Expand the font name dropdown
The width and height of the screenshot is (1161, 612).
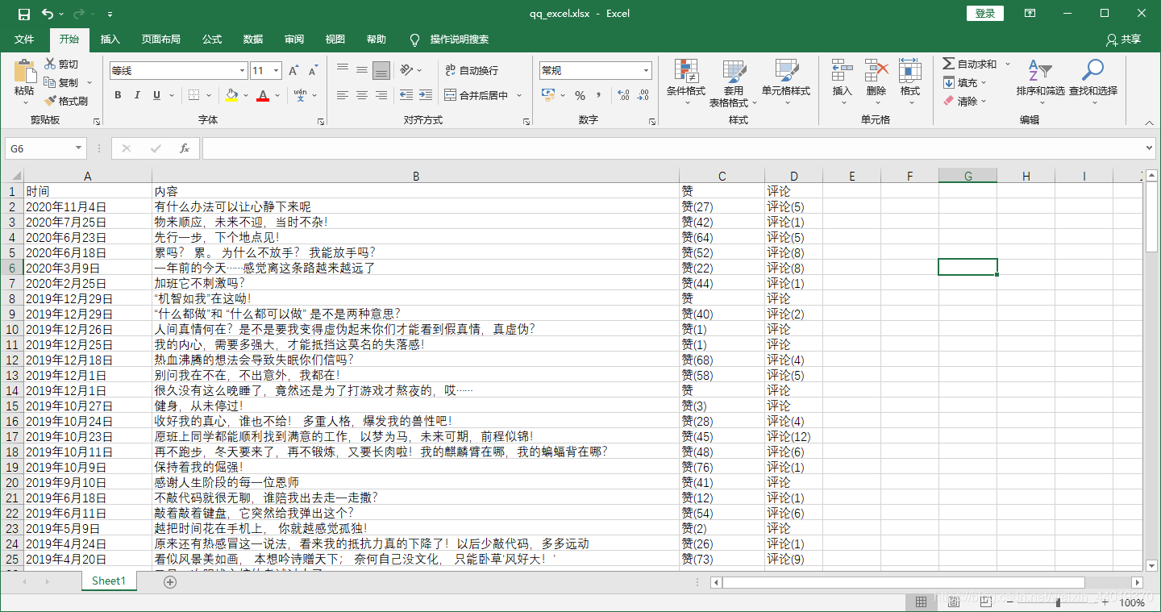pyautogui.click(x=241, y=71)
